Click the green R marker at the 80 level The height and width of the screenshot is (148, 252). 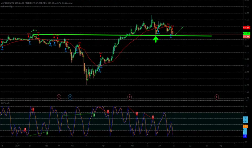pyautogui.click(x=94, y=115)
